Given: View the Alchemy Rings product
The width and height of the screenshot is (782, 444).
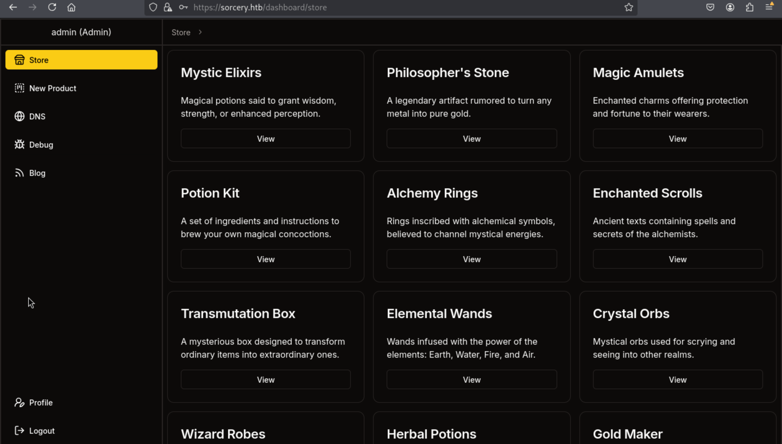Looking at the screenshot, I should tap(472, 259).
